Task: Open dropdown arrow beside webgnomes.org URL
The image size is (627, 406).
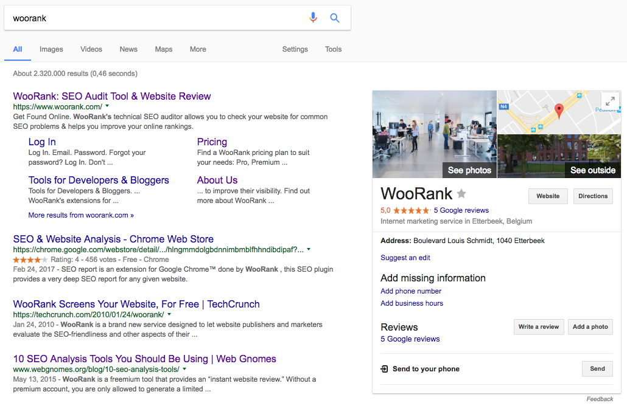Action: [184, 369]
